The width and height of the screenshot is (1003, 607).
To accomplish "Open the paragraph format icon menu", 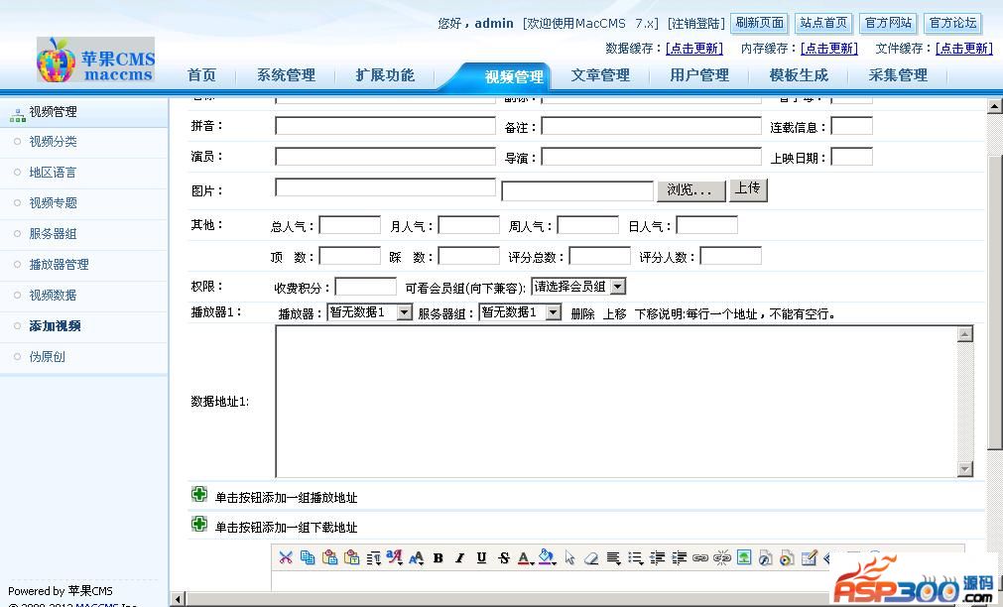I will [x=374, y=558].
